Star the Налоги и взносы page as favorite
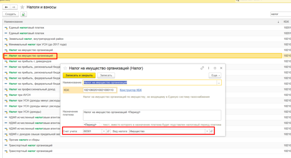This screenshot has height=158, width=291. (x=22, y=7)
